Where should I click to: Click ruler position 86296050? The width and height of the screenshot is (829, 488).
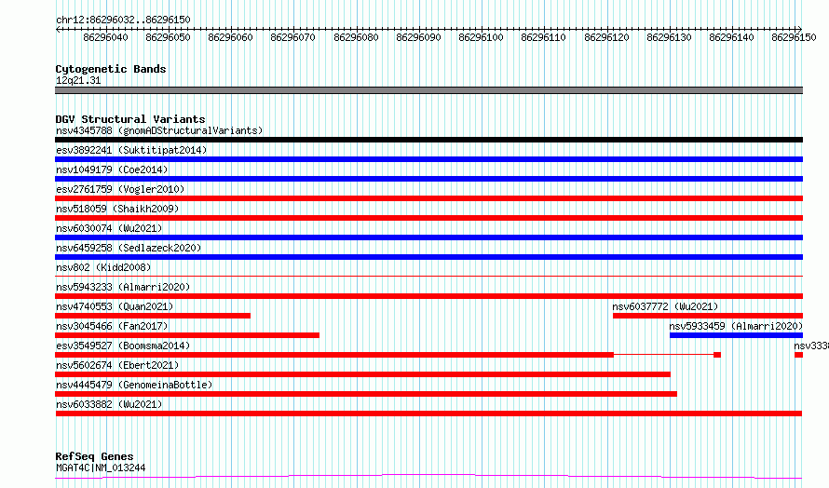point(168,37)
